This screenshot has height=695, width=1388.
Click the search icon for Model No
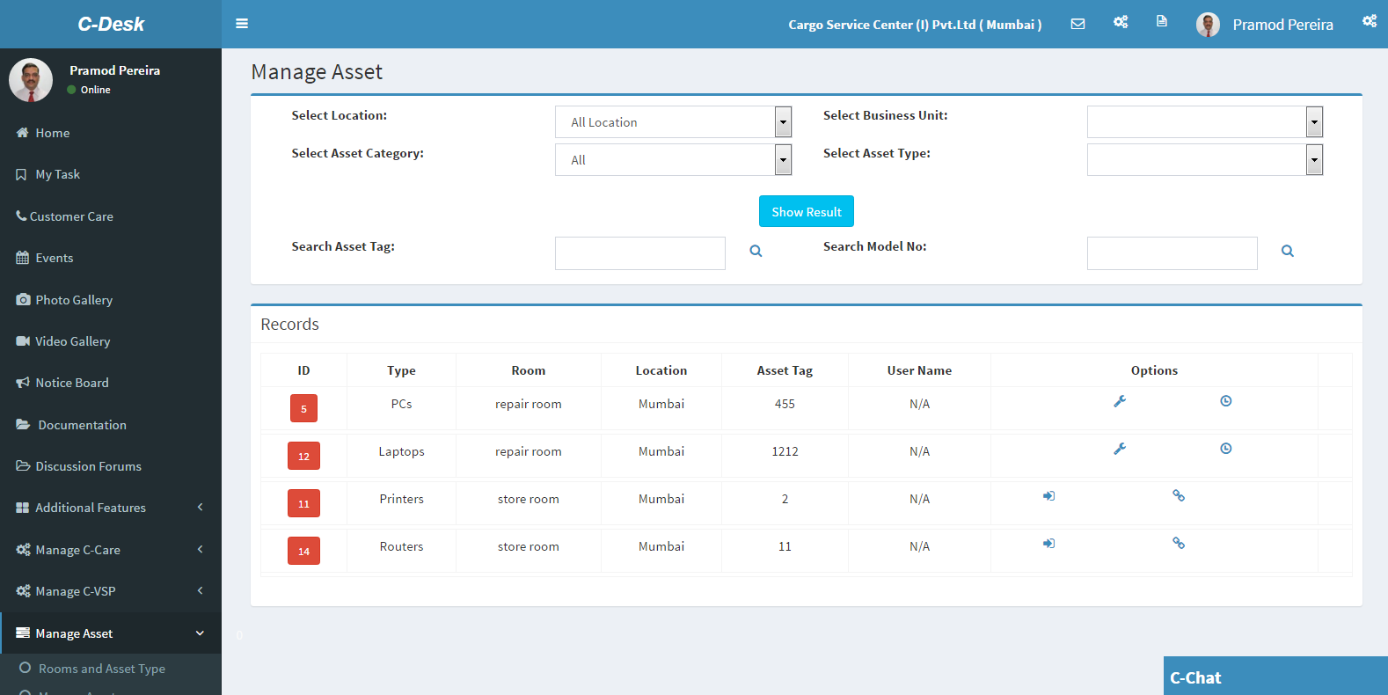(1288, 251)
